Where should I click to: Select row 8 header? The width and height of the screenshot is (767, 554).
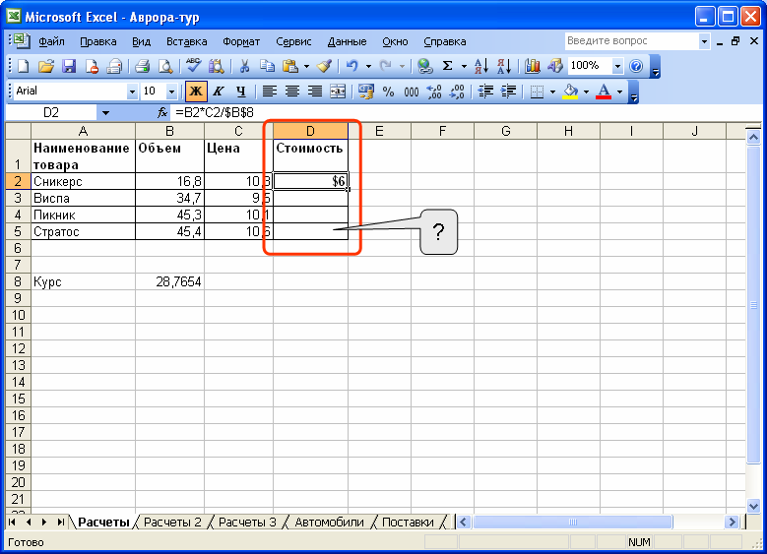[18, 281]
